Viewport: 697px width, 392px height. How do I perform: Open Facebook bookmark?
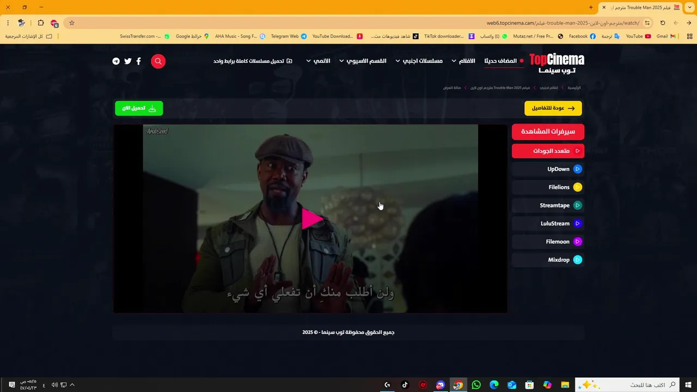582,36
